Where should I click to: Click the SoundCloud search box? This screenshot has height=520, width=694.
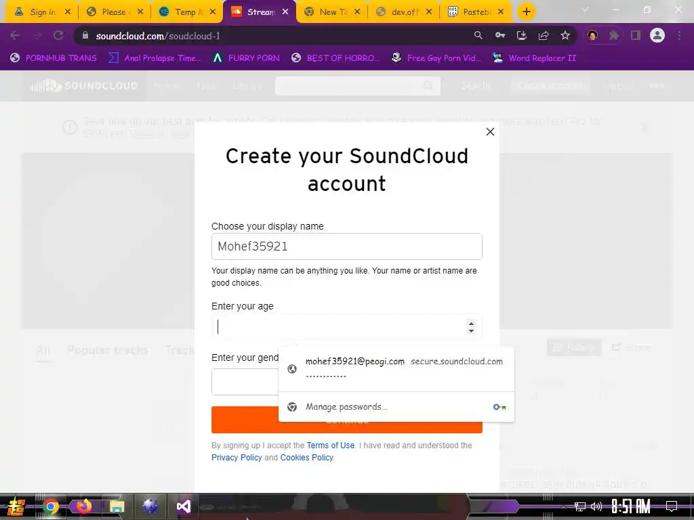[x=358, y=86]
